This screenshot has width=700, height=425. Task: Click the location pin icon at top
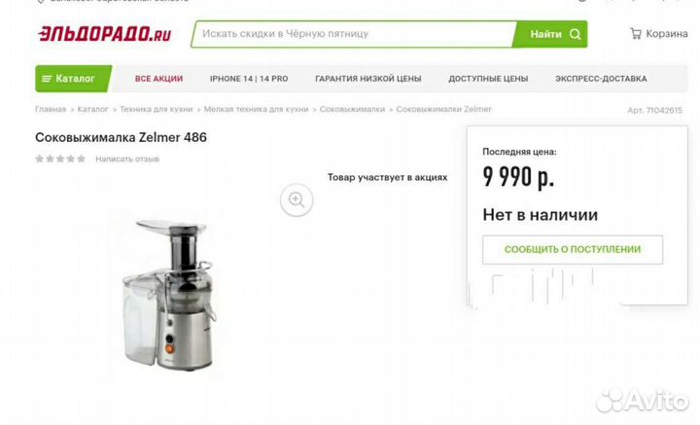(x=41, y=1)
